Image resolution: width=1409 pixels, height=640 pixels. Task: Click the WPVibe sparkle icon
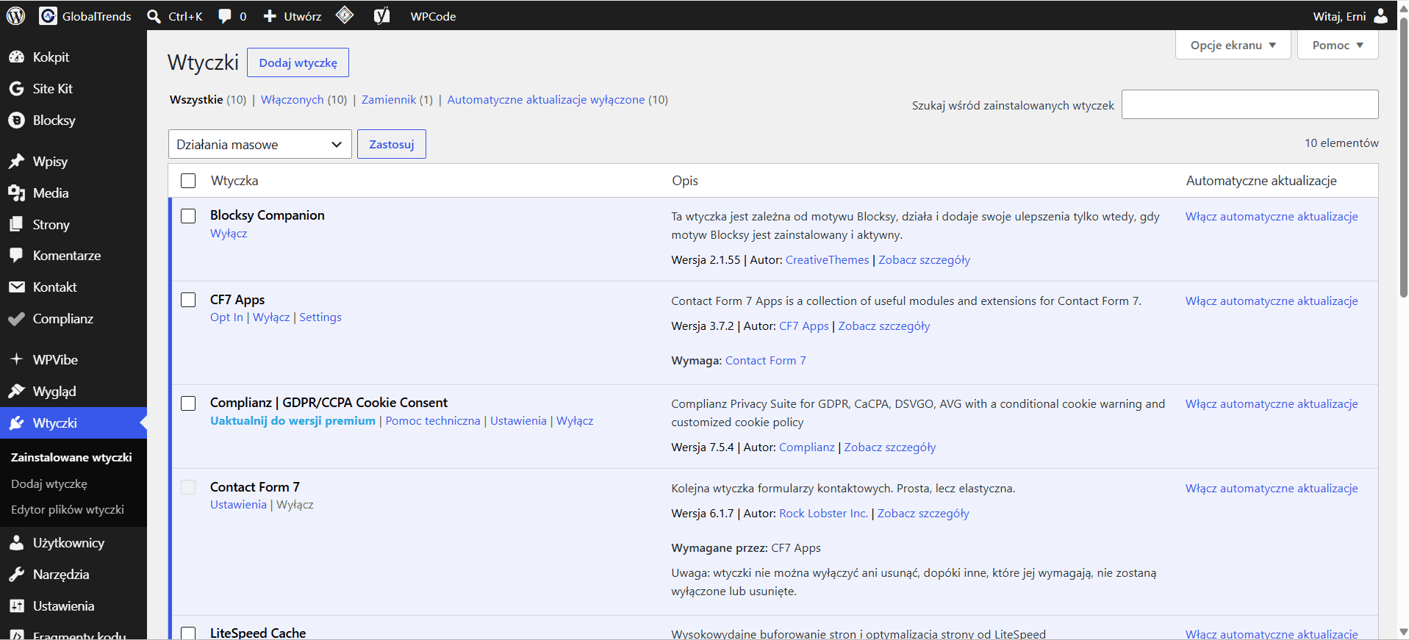(16, 359)
